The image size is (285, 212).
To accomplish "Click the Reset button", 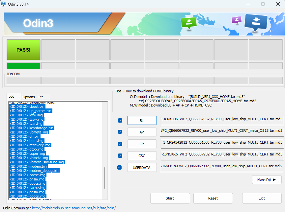I will click(x=213, y=198).
